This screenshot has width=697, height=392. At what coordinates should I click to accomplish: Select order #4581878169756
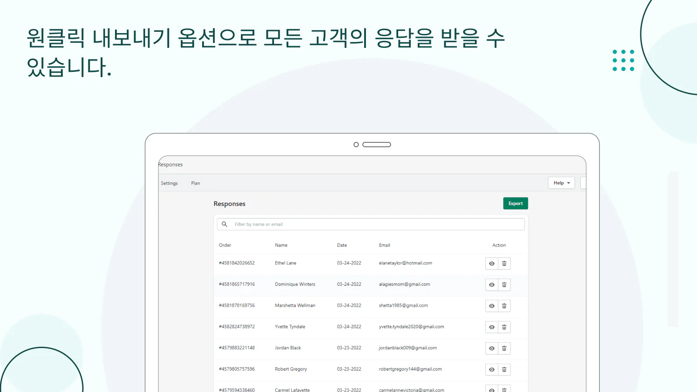237,306
